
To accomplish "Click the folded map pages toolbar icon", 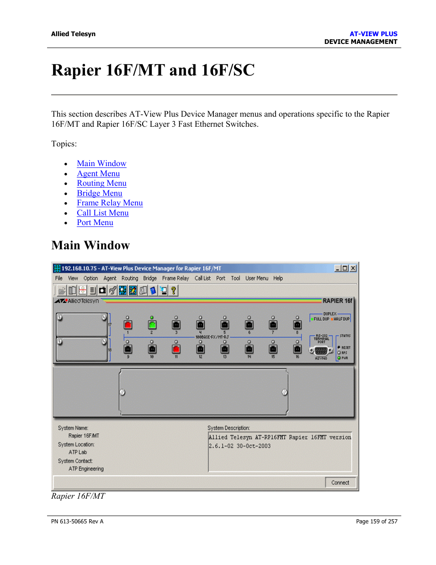I will (x=143, y=291).
